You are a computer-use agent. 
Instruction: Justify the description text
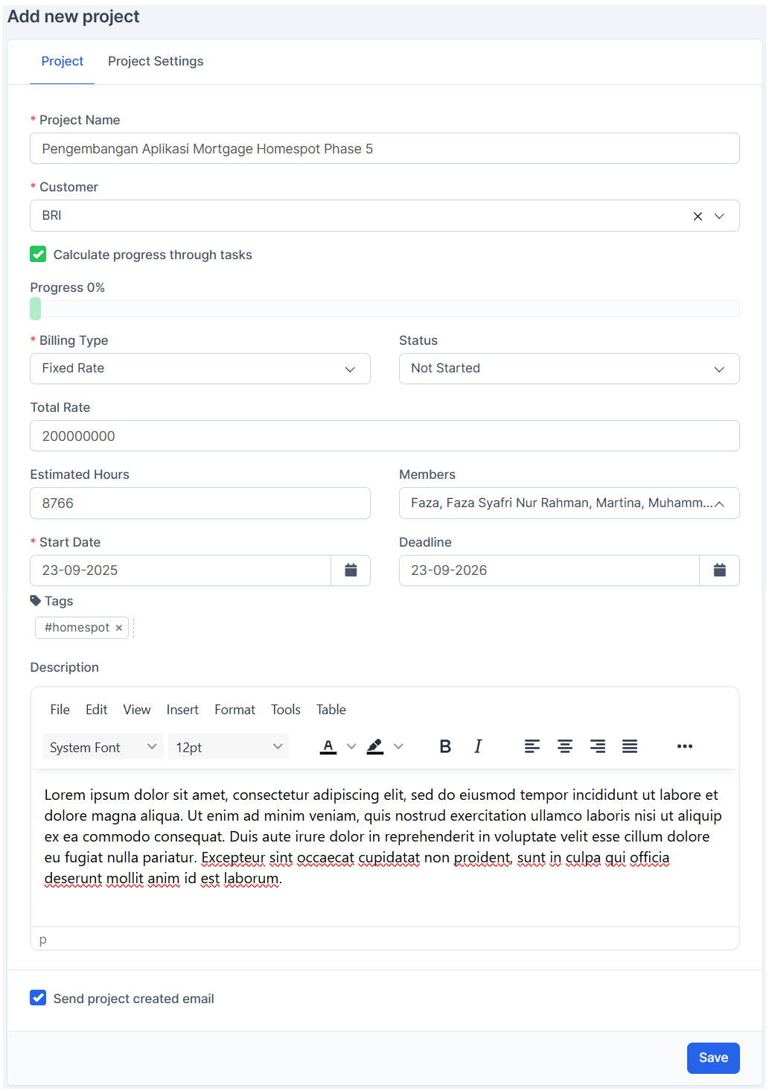click(x=630, y=746)
